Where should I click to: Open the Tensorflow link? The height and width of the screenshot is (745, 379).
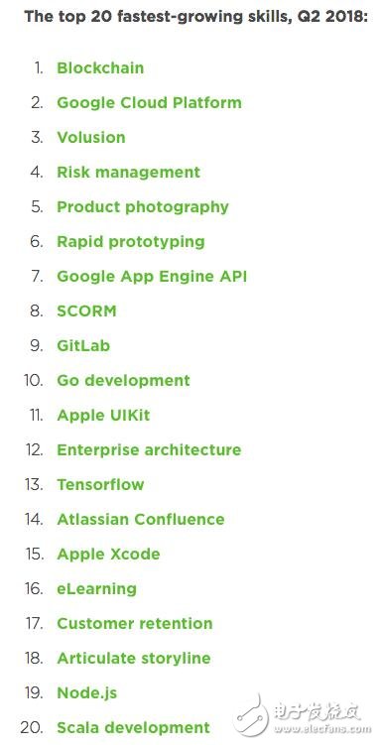(100, 485)
